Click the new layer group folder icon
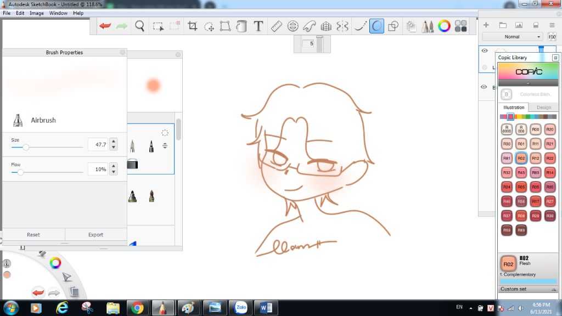The image size is (562, 316). pos(503,25)
